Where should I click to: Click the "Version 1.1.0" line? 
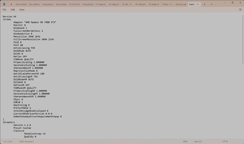pos(22,125)
